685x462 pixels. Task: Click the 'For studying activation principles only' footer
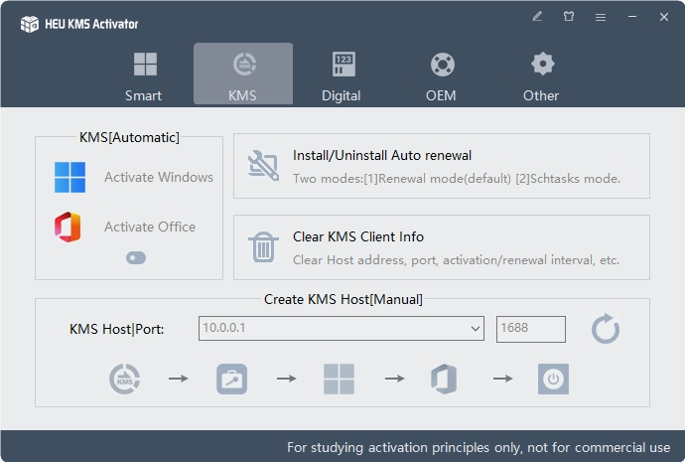[x=479, y=447]
